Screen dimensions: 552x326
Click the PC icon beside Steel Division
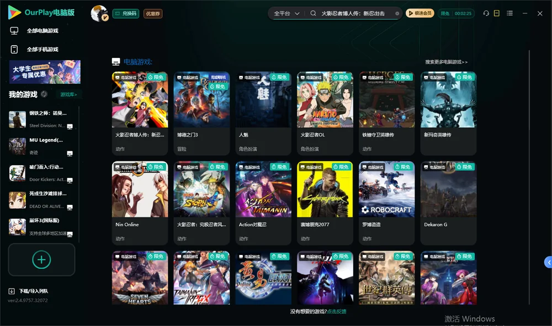[x=70, y=127]
